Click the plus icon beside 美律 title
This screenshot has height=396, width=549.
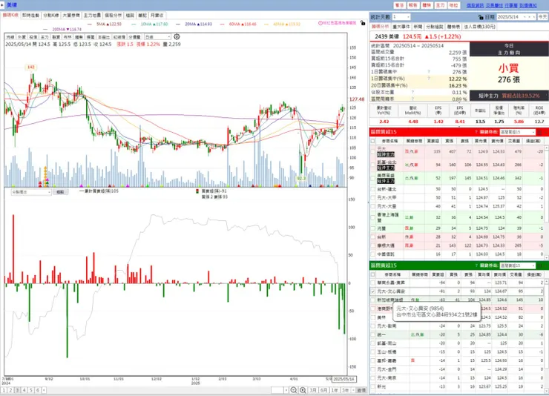point(2,5)
